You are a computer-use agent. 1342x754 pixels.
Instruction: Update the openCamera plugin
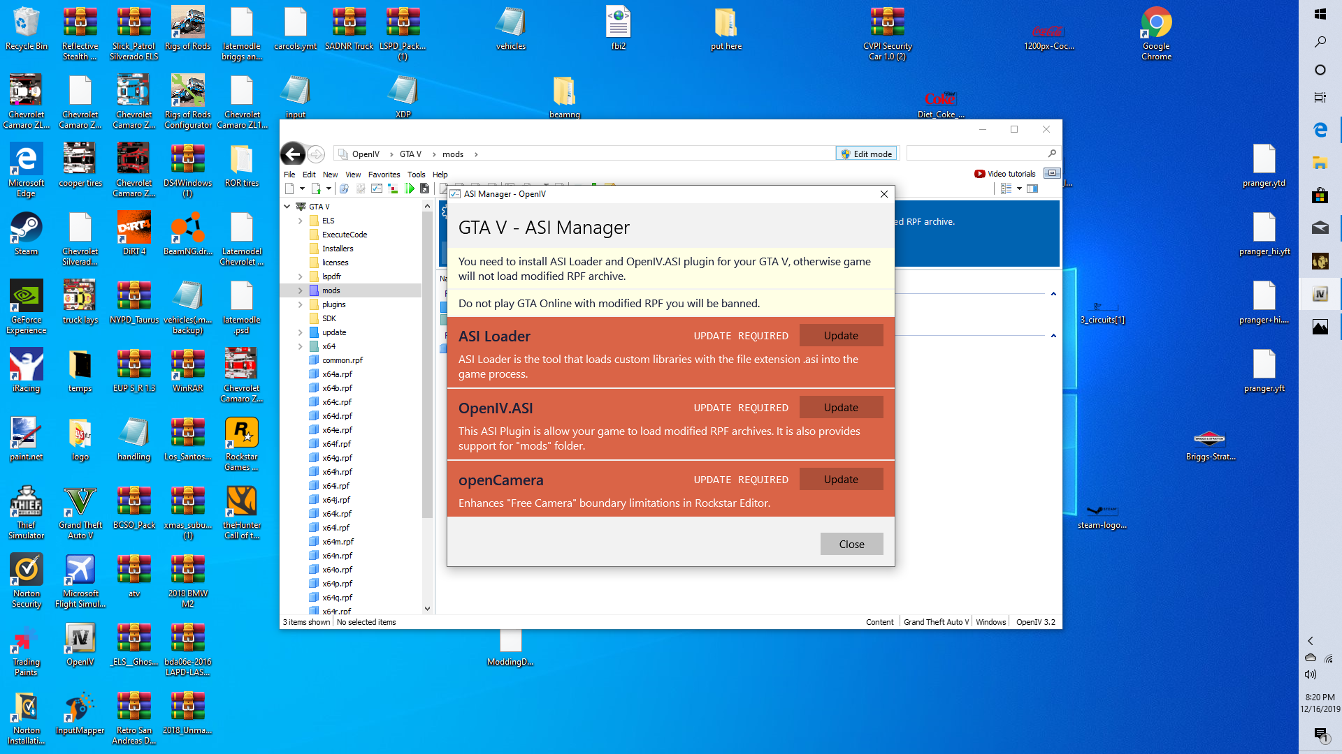click(841, 480)
